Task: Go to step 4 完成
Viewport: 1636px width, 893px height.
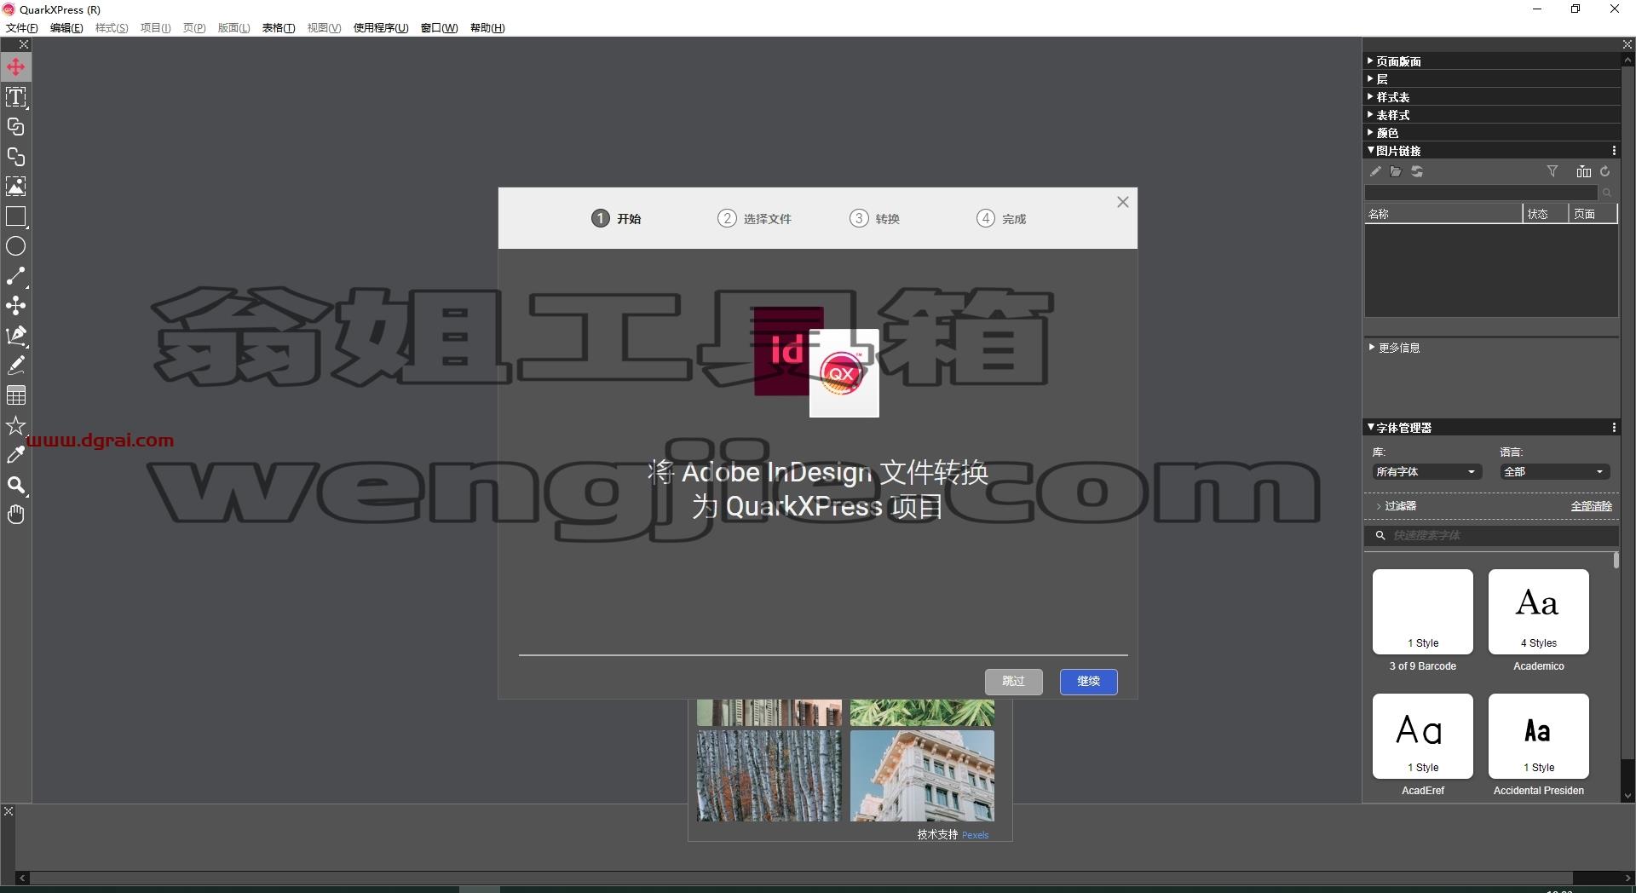Action: [x=1001, y=219]
